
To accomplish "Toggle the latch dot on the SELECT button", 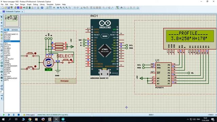I will click(71, 60).
